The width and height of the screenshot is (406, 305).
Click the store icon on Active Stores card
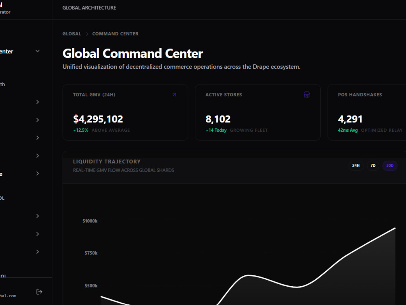pos(307,95)
